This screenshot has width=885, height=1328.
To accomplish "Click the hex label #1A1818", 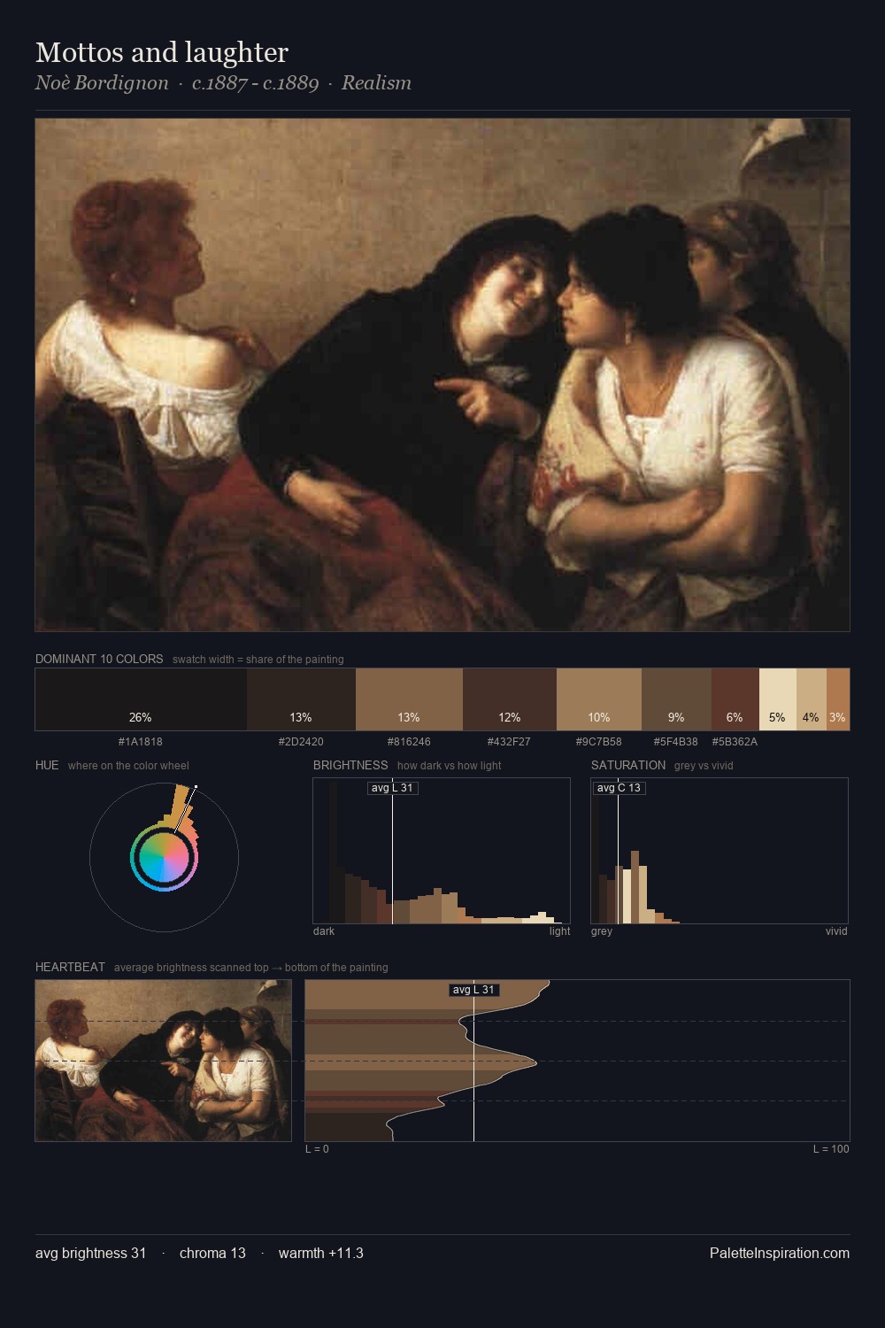I will point(141,742).
